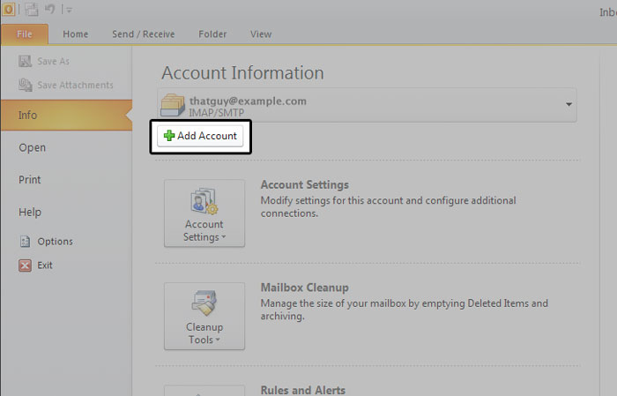Click the Send/Receive All Folders quick access icon
The image size is (617, 396).
(30, 9)
